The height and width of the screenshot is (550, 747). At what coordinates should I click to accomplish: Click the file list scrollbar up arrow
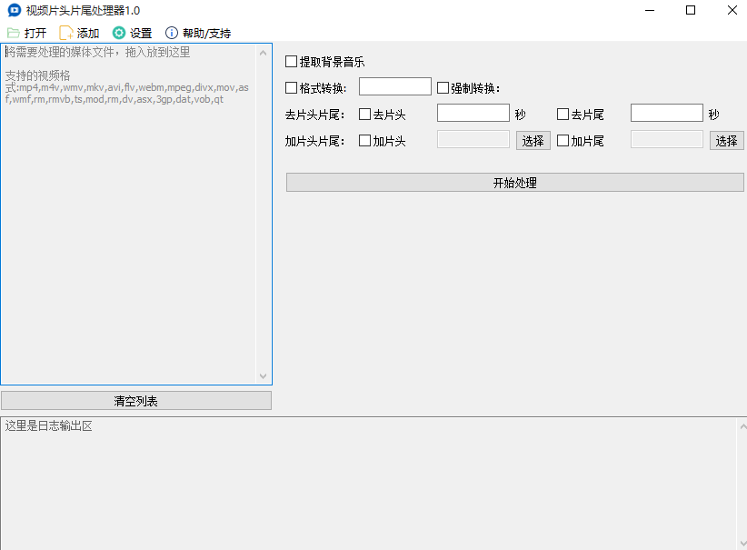263,53
